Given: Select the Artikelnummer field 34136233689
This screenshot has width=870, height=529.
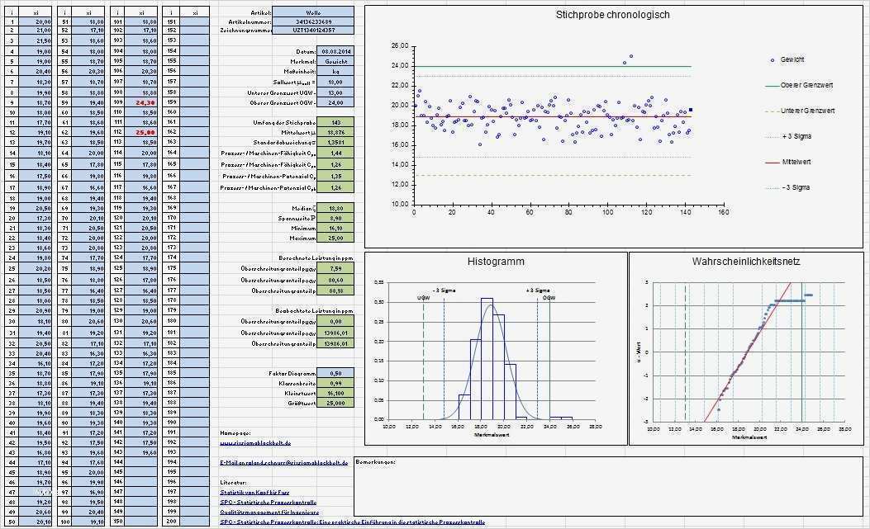Looking at the screenshot, I should click(313, 21).
